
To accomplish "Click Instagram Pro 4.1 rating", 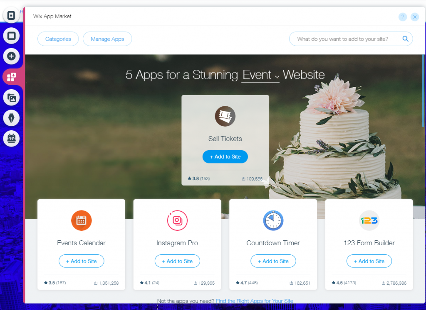I will point(149,283).
